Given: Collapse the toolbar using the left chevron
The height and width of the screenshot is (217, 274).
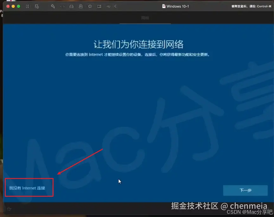Looking at the screenshot, I should pyautogui.click(x=115, y=6).
